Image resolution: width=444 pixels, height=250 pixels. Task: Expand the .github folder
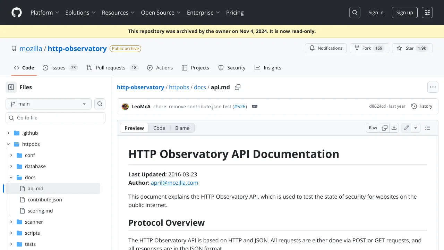coord(8,133)
